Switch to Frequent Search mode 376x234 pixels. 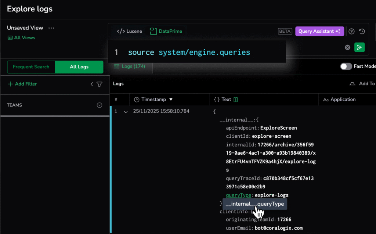31,67
